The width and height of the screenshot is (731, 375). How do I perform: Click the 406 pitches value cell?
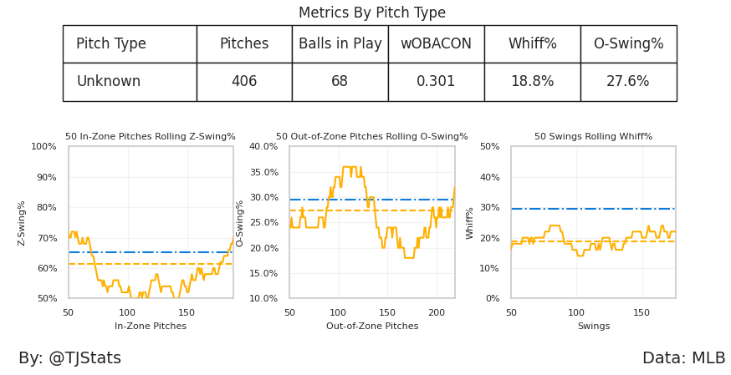(244, 82)
